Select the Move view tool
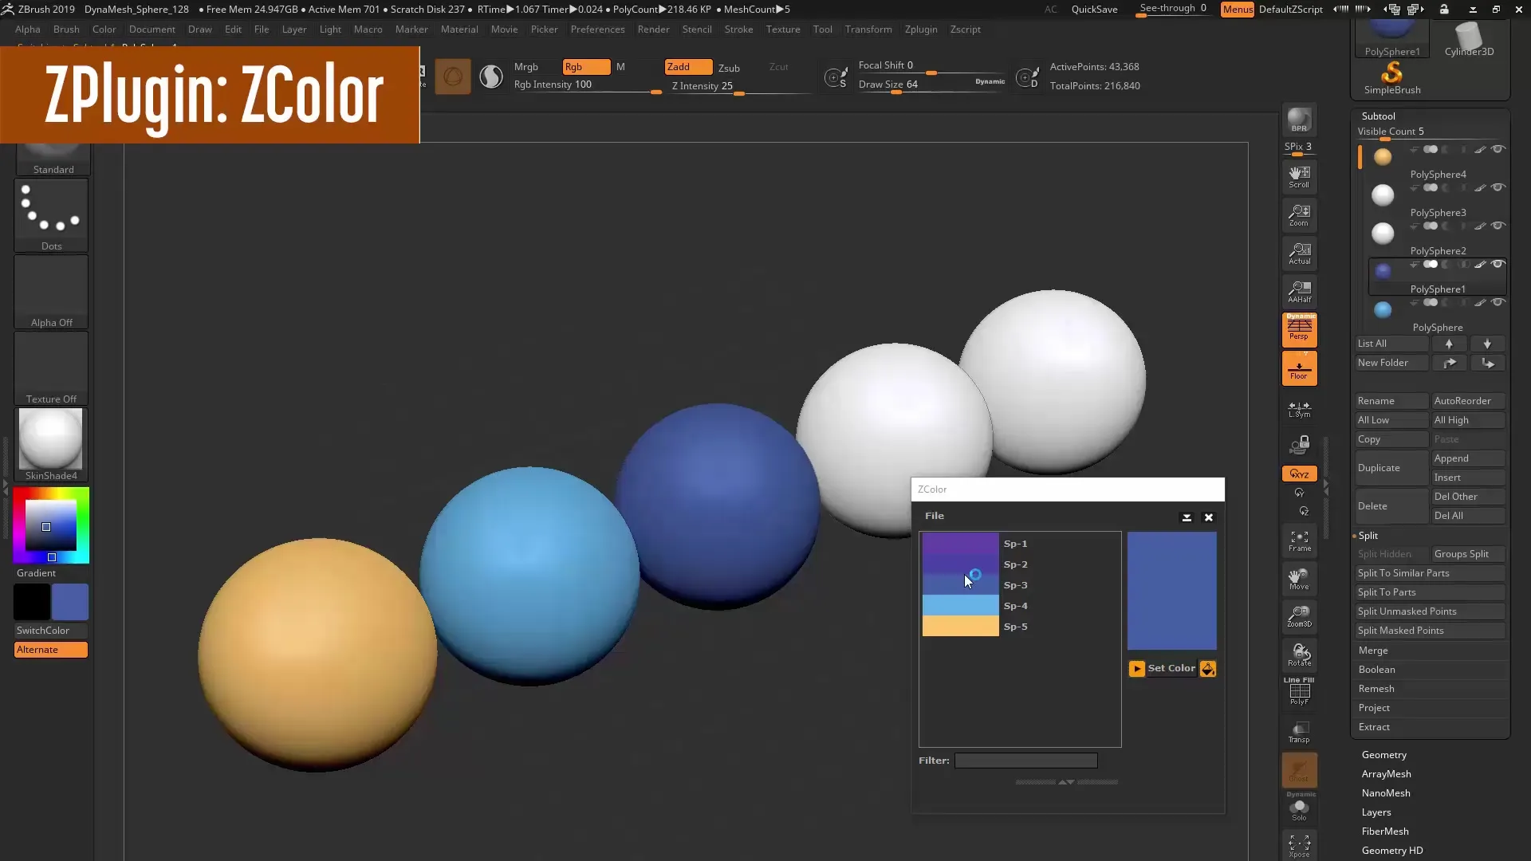The image size is (1531, 861). (1299, 580)
